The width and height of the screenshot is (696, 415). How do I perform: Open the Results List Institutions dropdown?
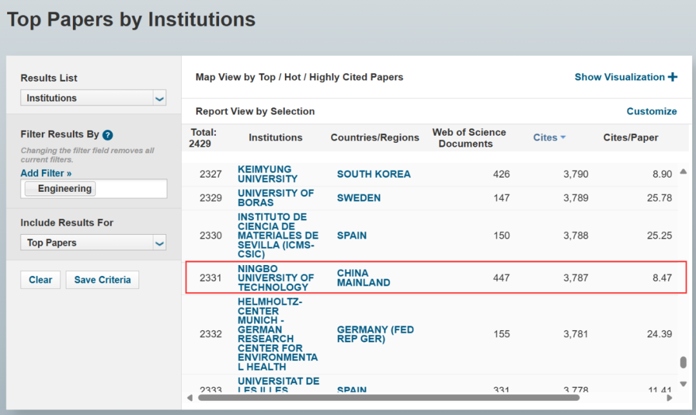pos(93,98)
